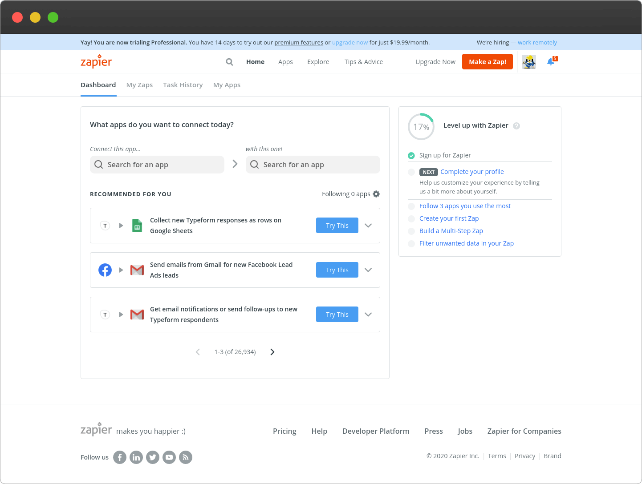Open the Privacy link in footer

(525, 456)
